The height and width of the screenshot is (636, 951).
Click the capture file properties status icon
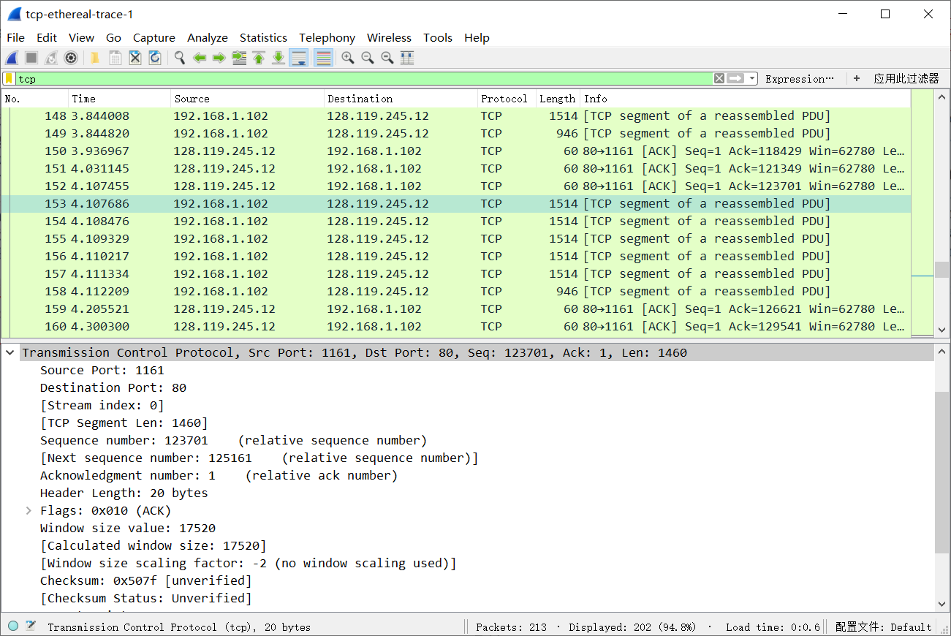(x=31, y=626)
